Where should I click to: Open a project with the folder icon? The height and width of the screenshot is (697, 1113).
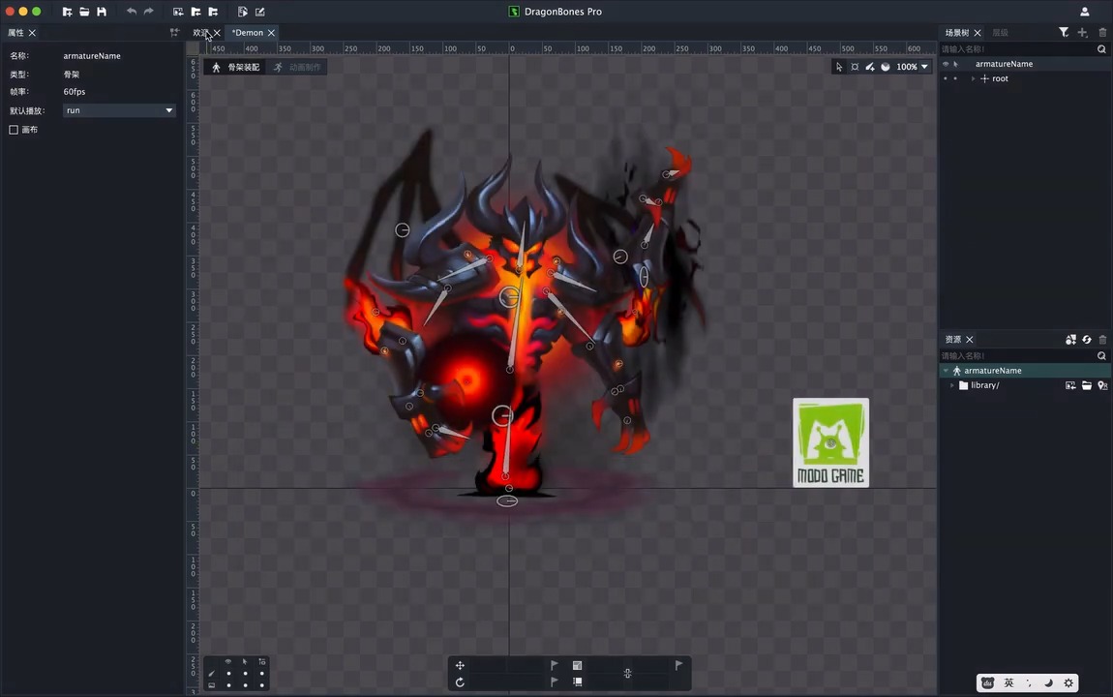tap(84, 12)
